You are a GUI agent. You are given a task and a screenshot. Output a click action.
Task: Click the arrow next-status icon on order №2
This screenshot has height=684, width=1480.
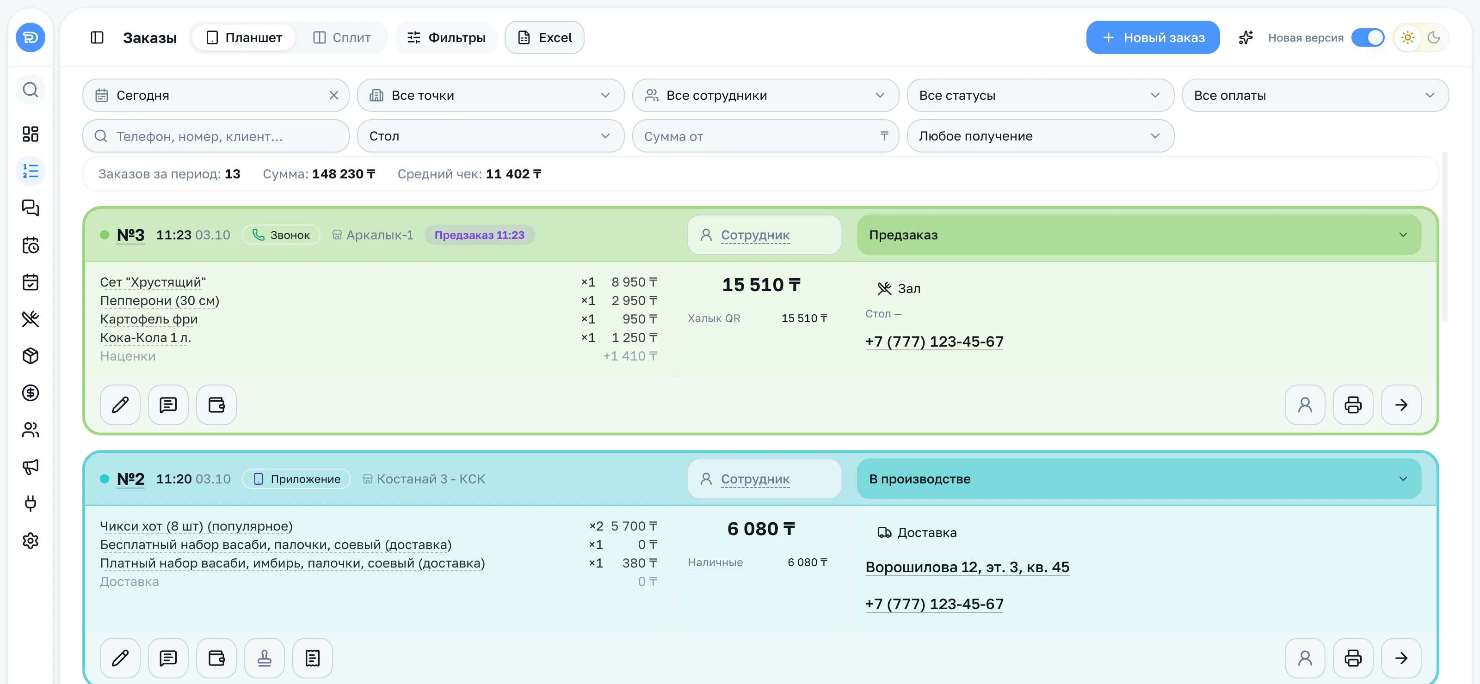pyautogui.click(x=1401, y=658)
